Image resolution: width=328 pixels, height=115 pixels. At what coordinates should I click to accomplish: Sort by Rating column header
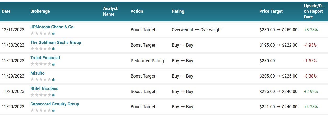(178, 11)
